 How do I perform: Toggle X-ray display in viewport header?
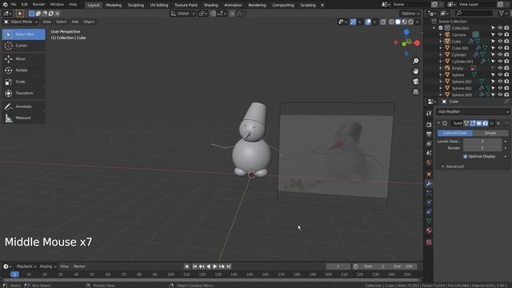pyautogui.click(x=382, y=22)
